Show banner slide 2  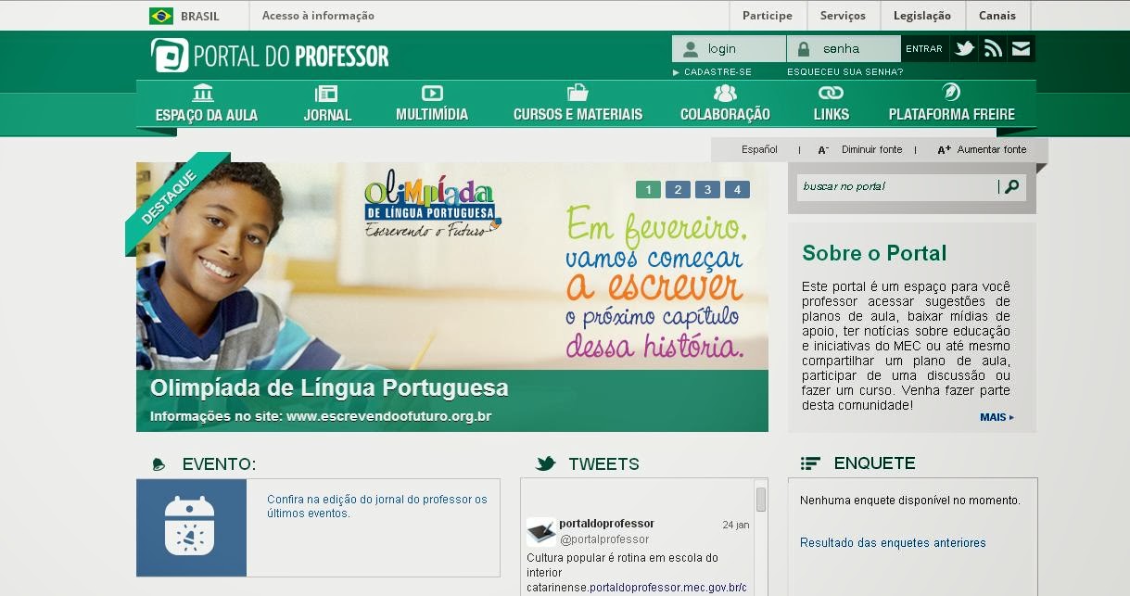pyautogui.click(x=678, y=190)
